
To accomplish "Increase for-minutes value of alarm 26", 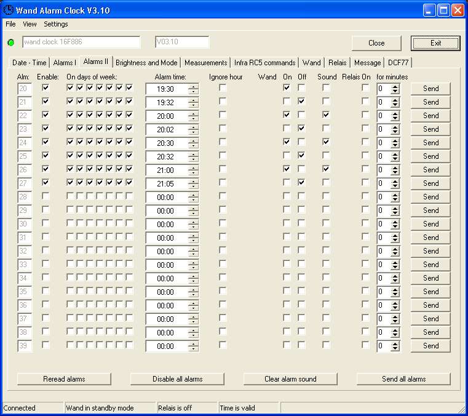I will (395, 167).
